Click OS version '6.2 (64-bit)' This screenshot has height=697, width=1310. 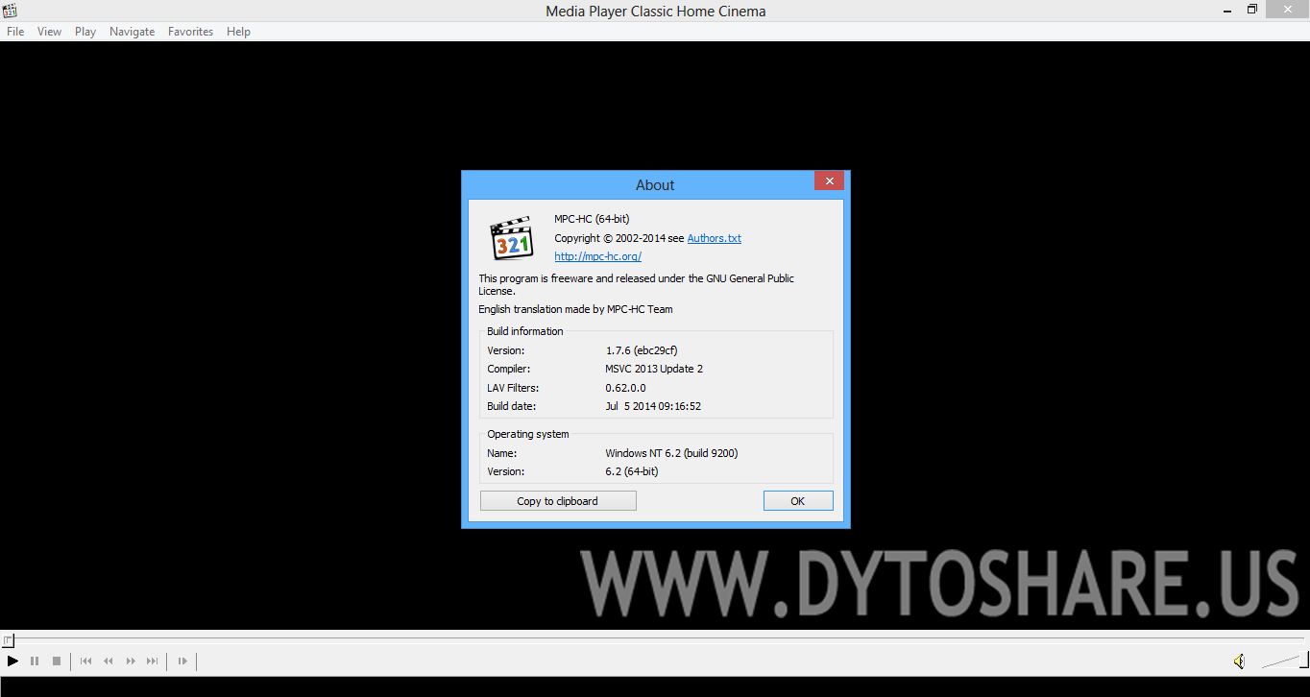[x=632, y=471]
